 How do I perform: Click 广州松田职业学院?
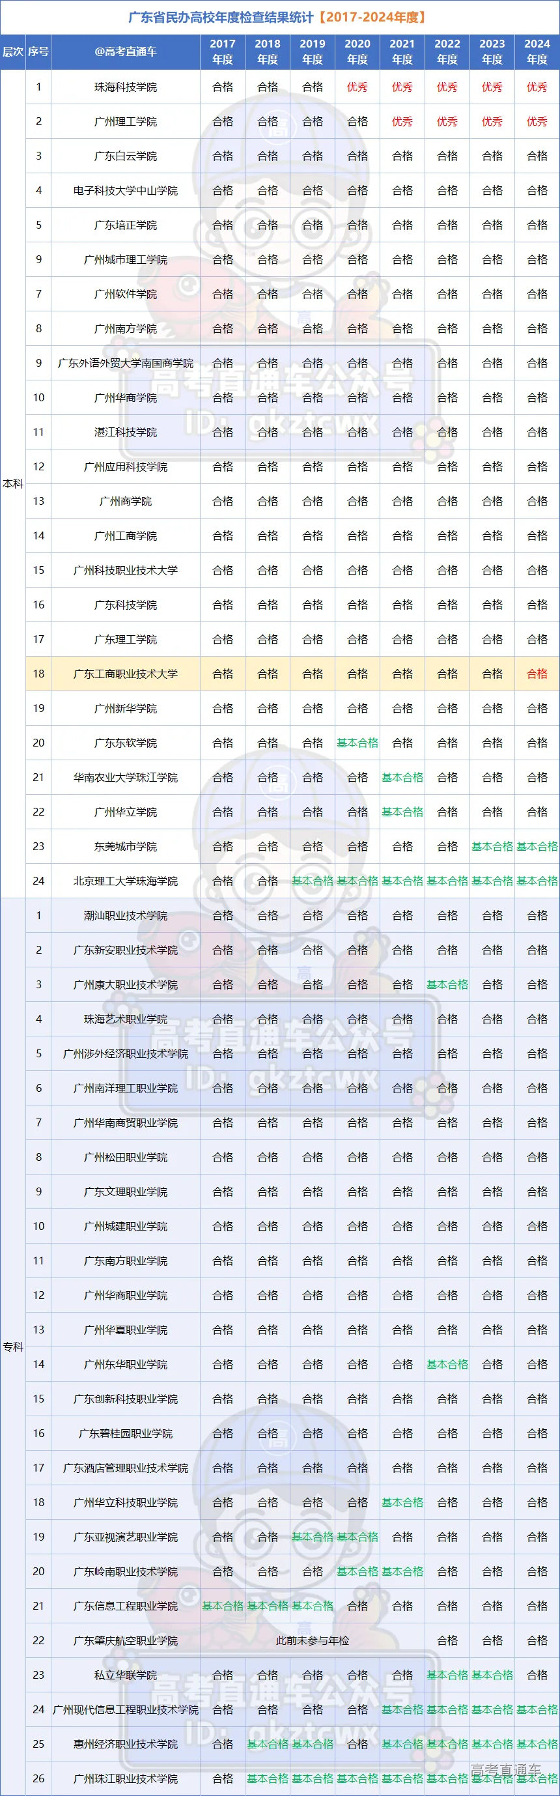[x=126, y=1157]
